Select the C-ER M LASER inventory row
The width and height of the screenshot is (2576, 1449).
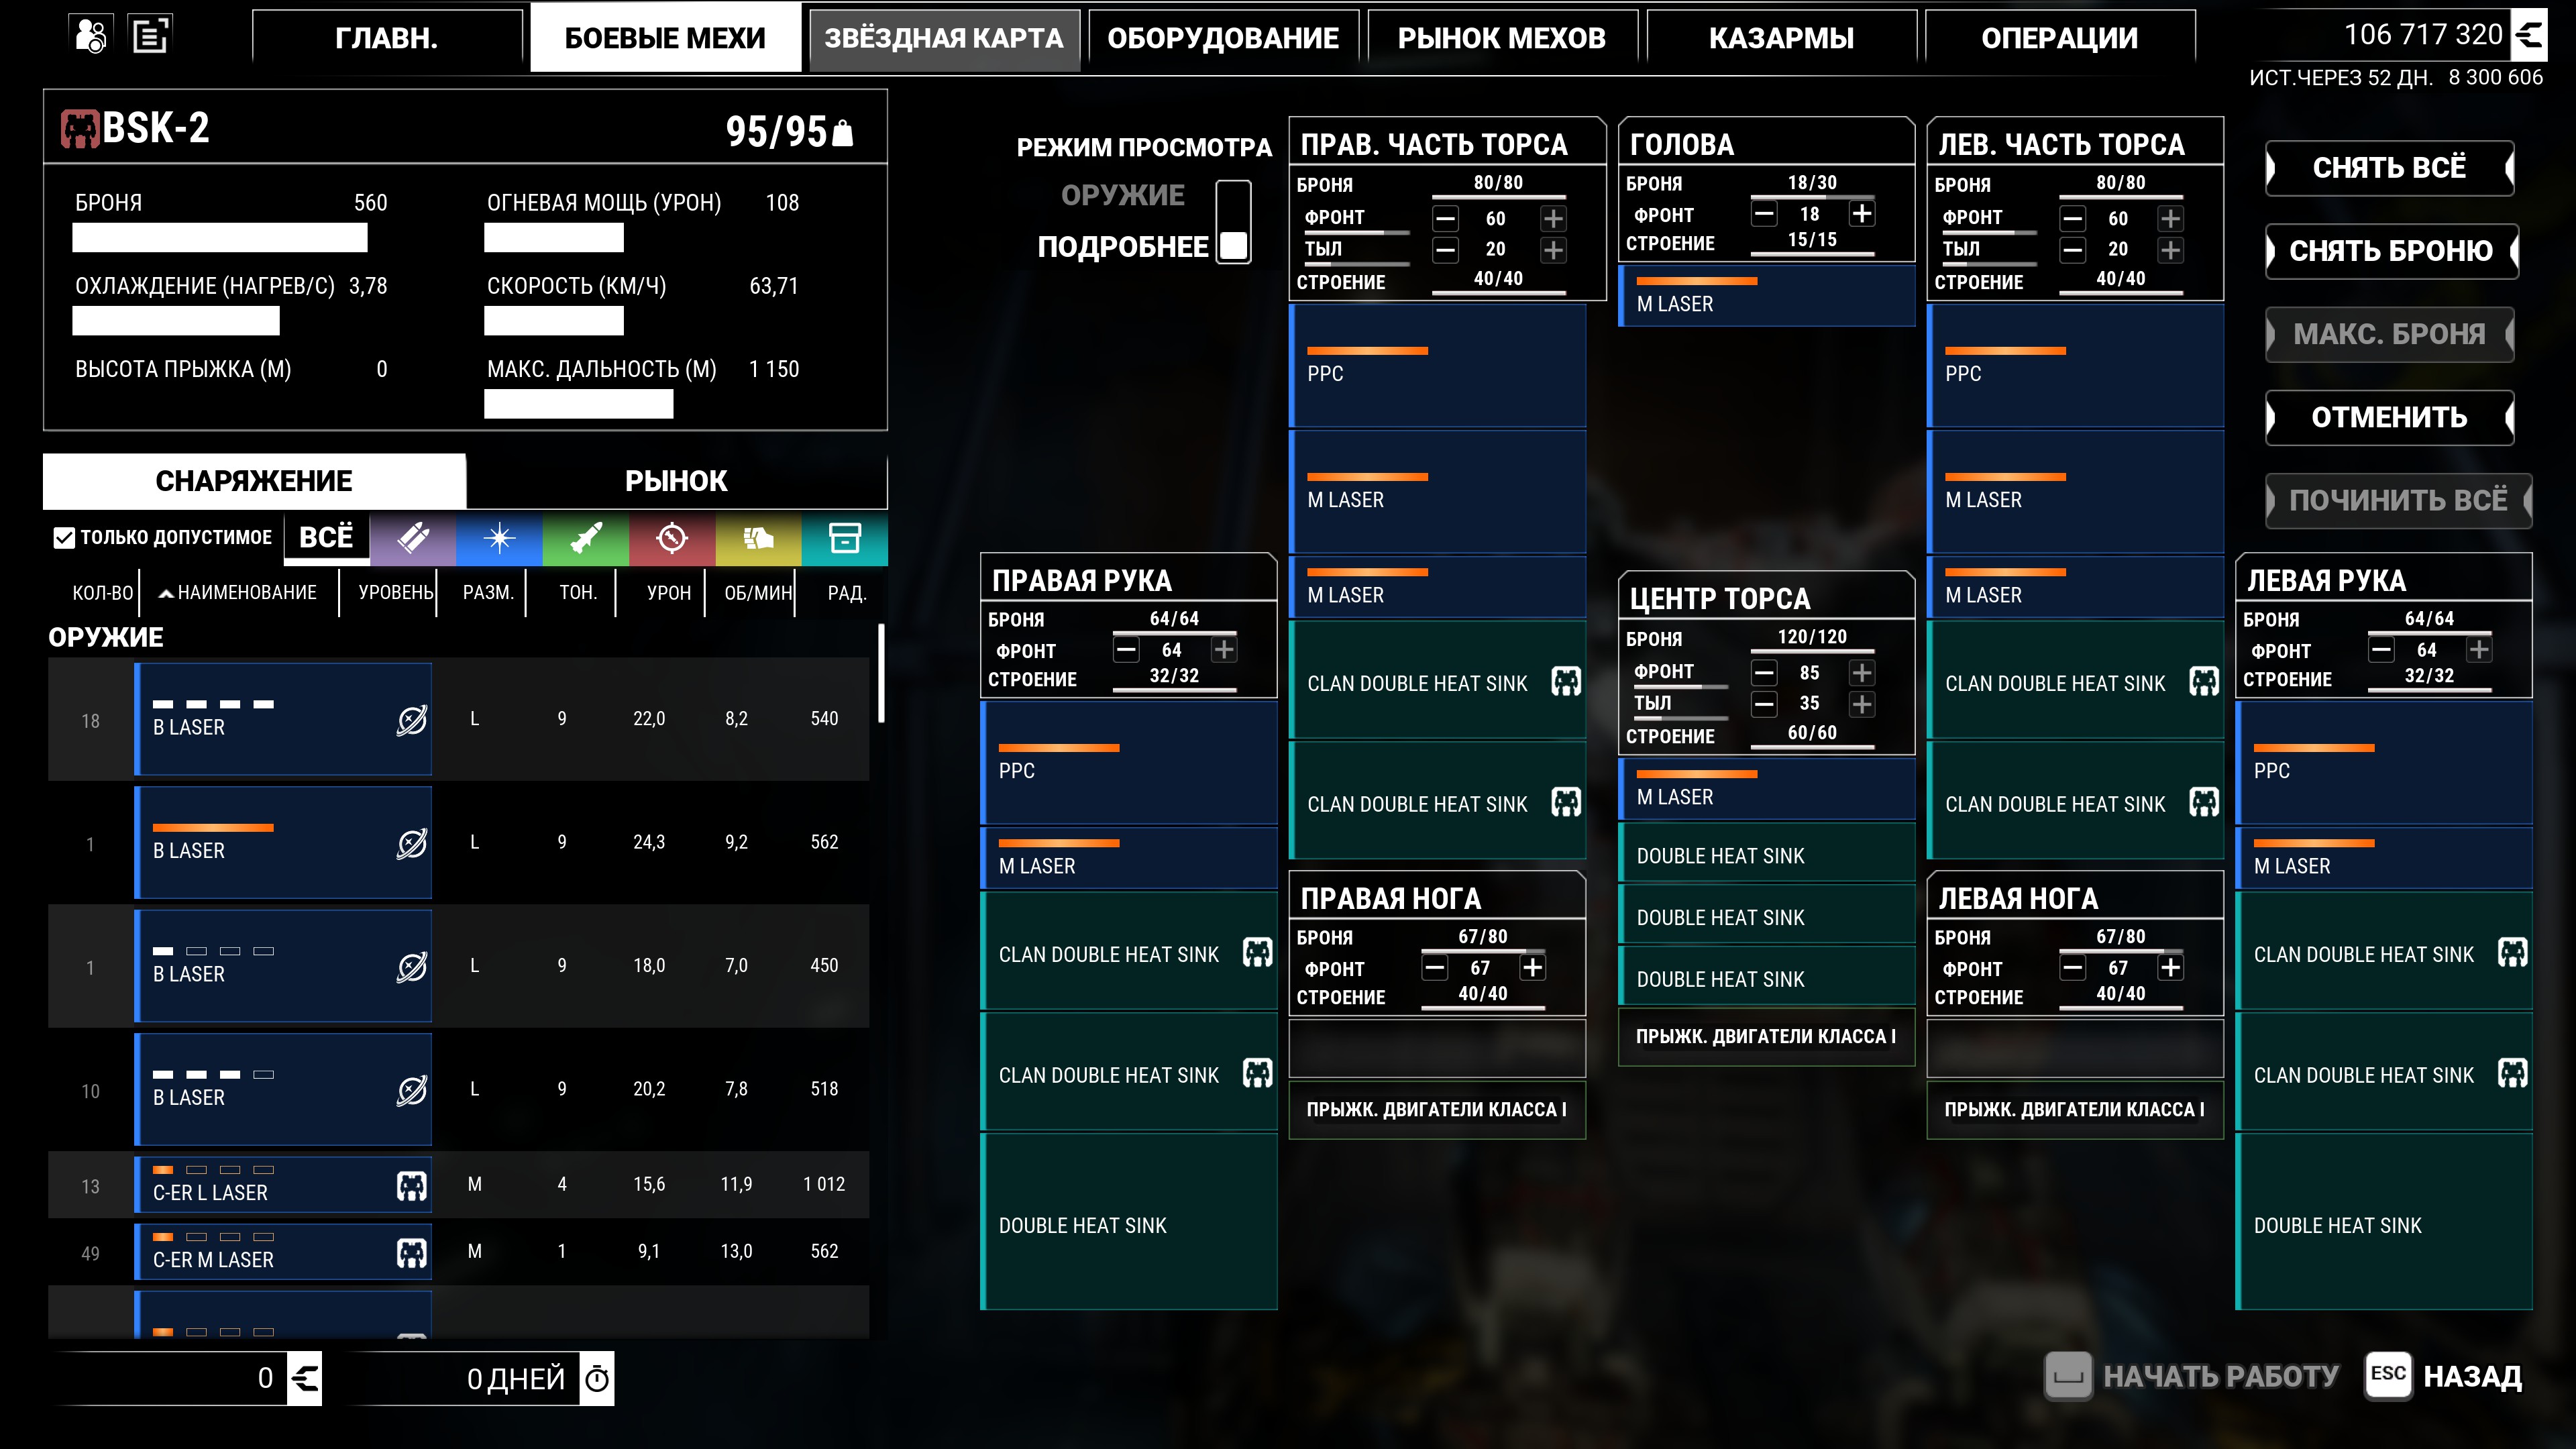(458, 1252)
